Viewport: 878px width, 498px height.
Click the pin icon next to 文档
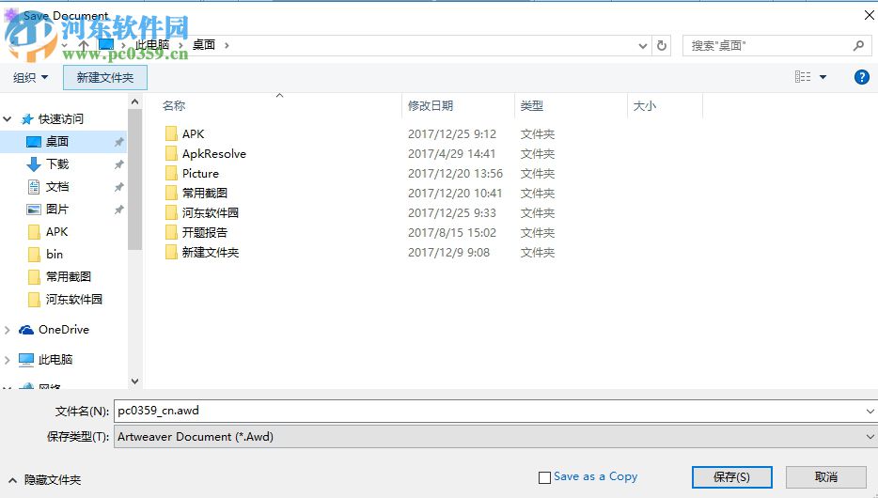(x=118, y=187)
